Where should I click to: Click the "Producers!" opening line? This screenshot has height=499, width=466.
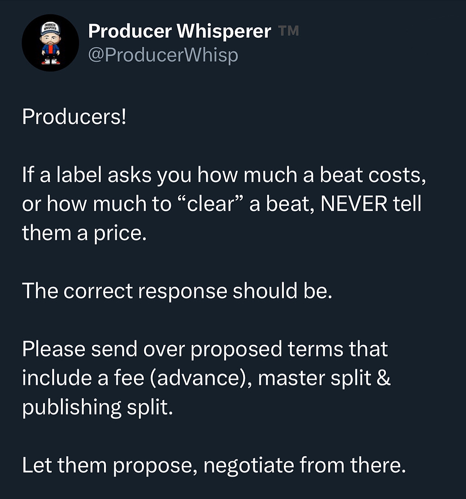pos(74,117)
